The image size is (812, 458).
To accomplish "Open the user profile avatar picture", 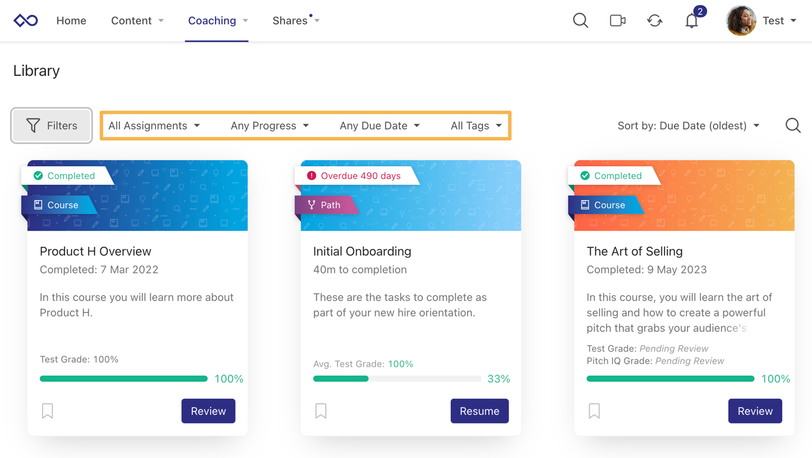I will click(x=741, y=21).
